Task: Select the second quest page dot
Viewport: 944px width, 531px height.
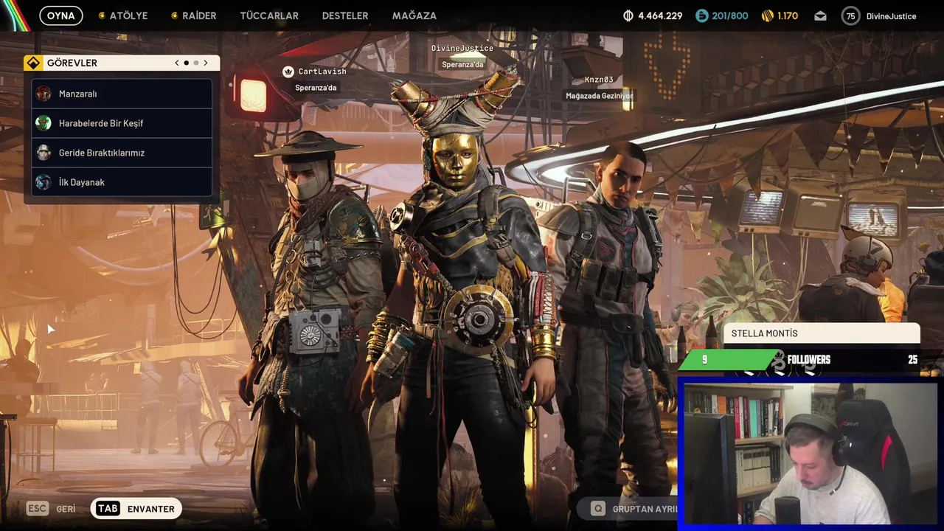Action: coord(195,63)
